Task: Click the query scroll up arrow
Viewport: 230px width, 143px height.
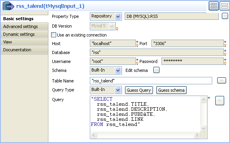Action: point(203,100)
